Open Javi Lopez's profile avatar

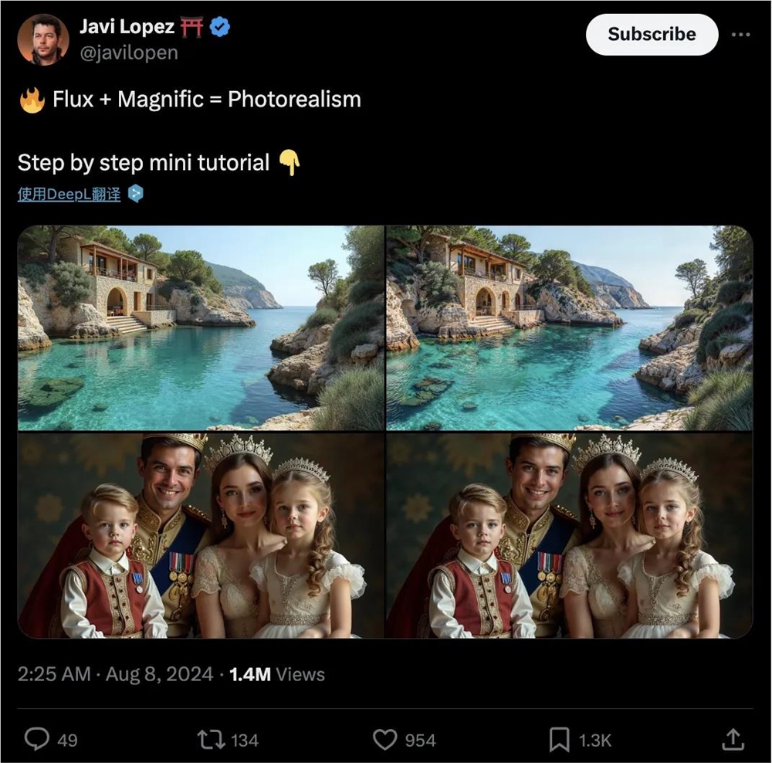[43, 39]
